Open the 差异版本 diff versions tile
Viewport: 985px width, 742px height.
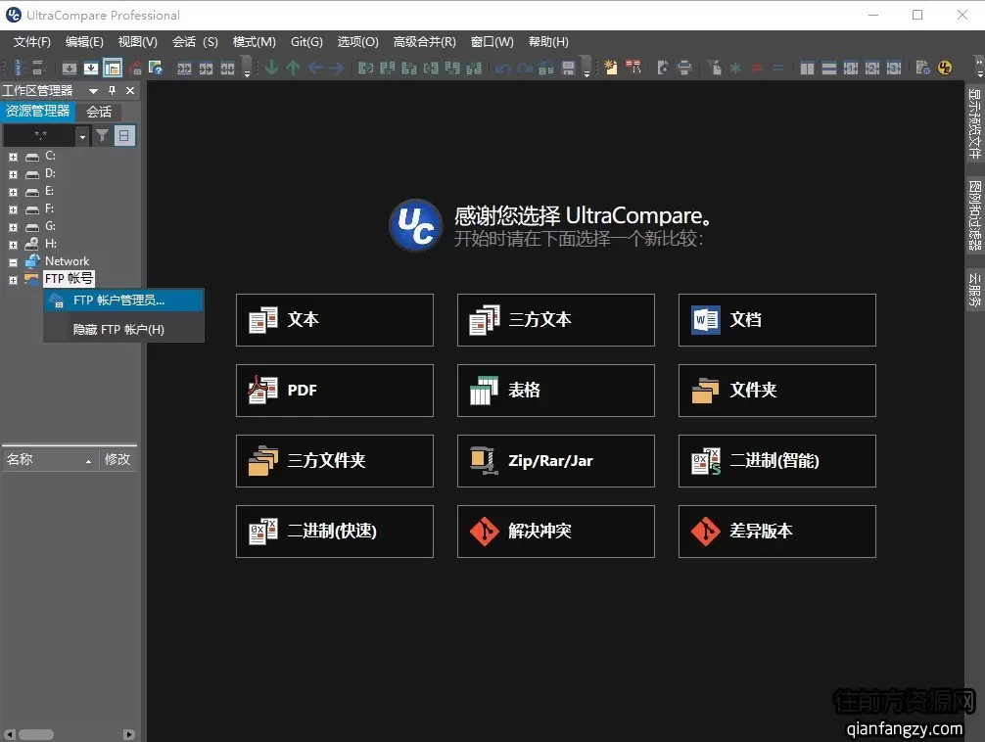pos(777,531)
